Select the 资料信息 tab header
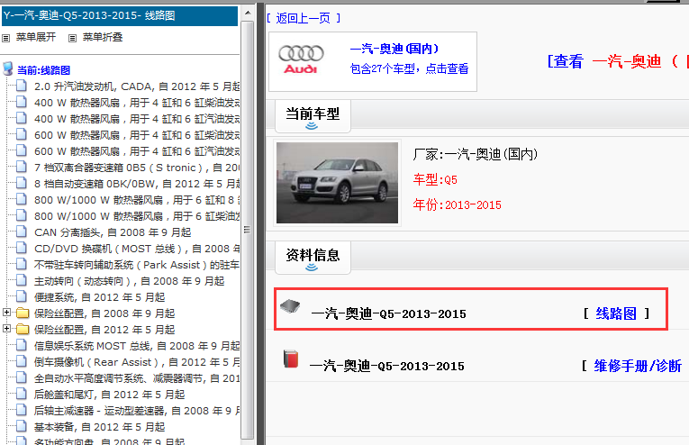 pyautogui.click(x=313, y=257)
